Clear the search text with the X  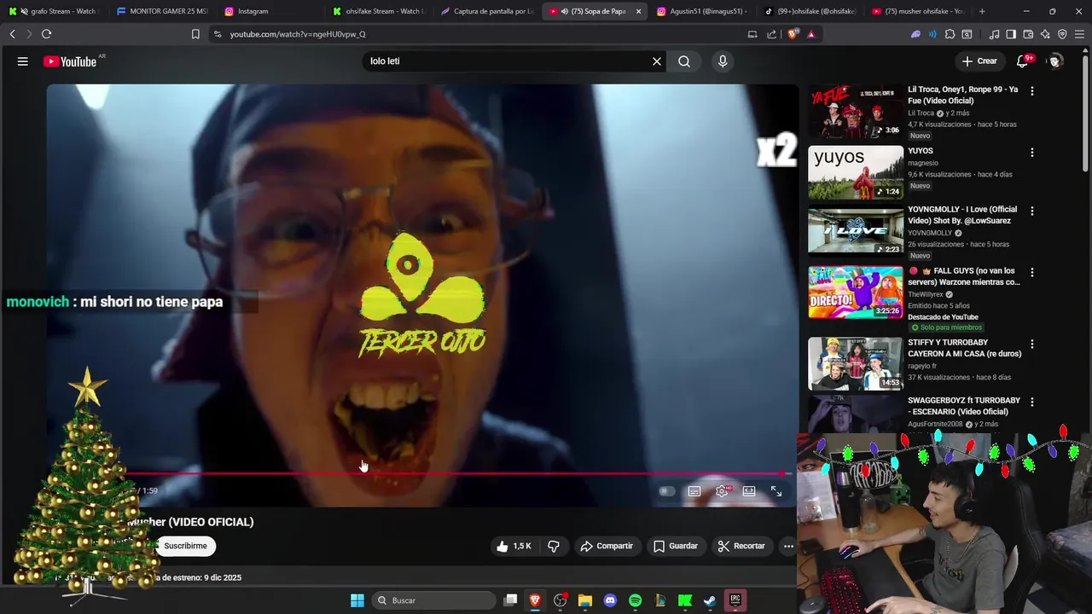point(657,61)
